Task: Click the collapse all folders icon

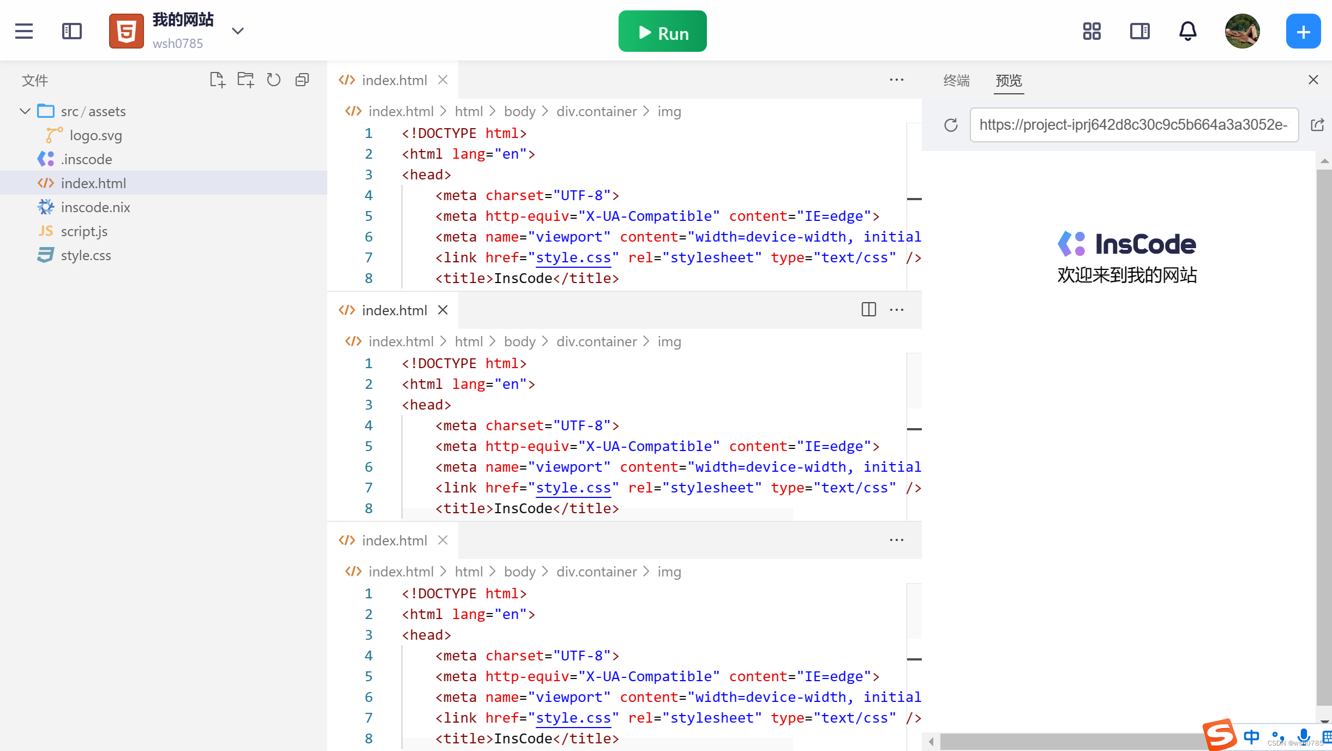Action: (302, 80)
